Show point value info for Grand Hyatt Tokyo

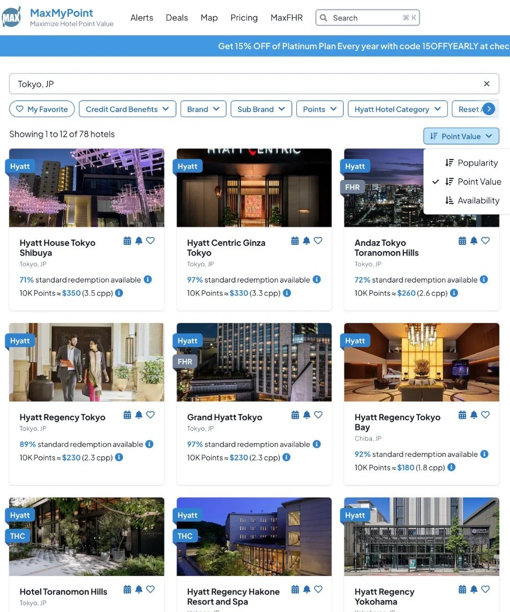(287, 457)
